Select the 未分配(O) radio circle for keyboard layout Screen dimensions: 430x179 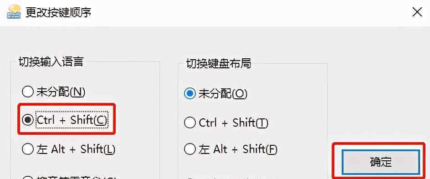pos(190,94)
